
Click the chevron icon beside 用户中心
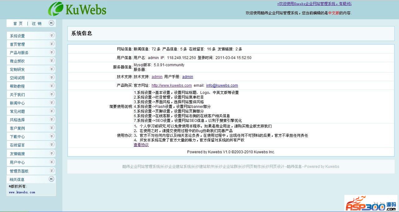(x=52, y=162)
